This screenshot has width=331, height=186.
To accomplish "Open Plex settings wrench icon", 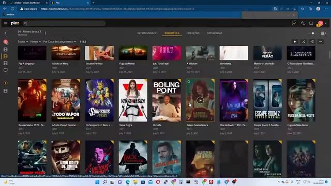I will click(303, 23).
